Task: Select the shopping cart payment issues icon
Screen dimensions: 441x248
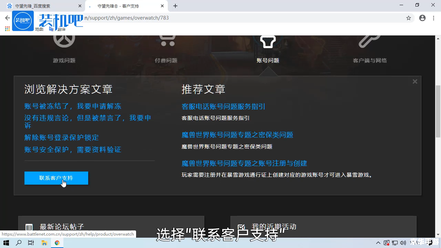Action: pyautogui.click(x=167, y=41)
